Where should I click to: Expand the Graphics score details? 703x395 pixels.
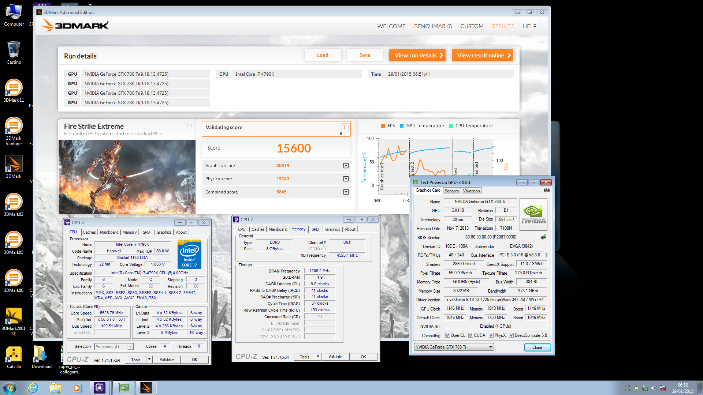(346, 166)
